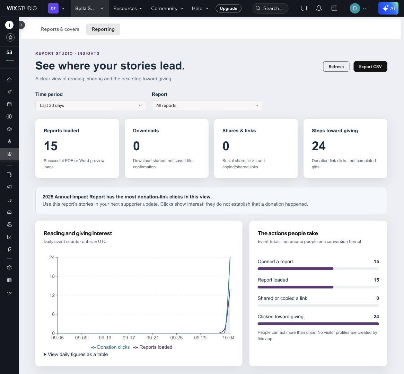
Task: Open the D user account menu
Action: click(358, 8)
